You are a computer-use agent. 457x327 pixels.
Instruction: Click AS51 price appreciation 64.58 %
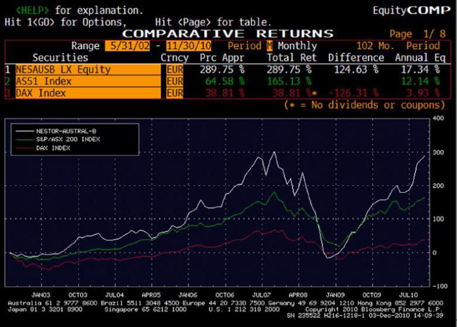click(x=225, y=81)
